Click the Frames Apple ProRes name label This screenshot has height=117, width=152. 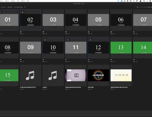73,87
